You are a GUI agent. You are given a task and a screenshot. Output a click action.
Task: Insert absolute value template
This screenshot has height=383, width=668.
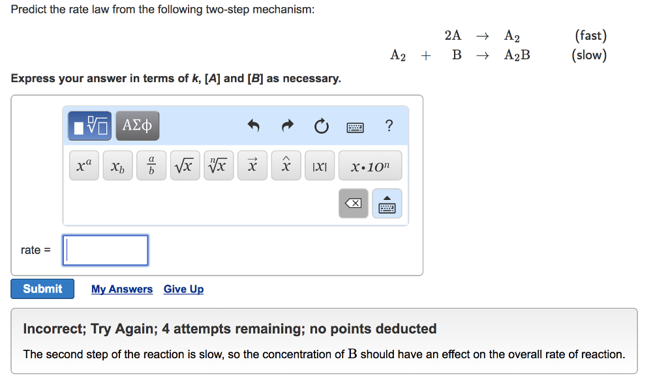point(320,165)
